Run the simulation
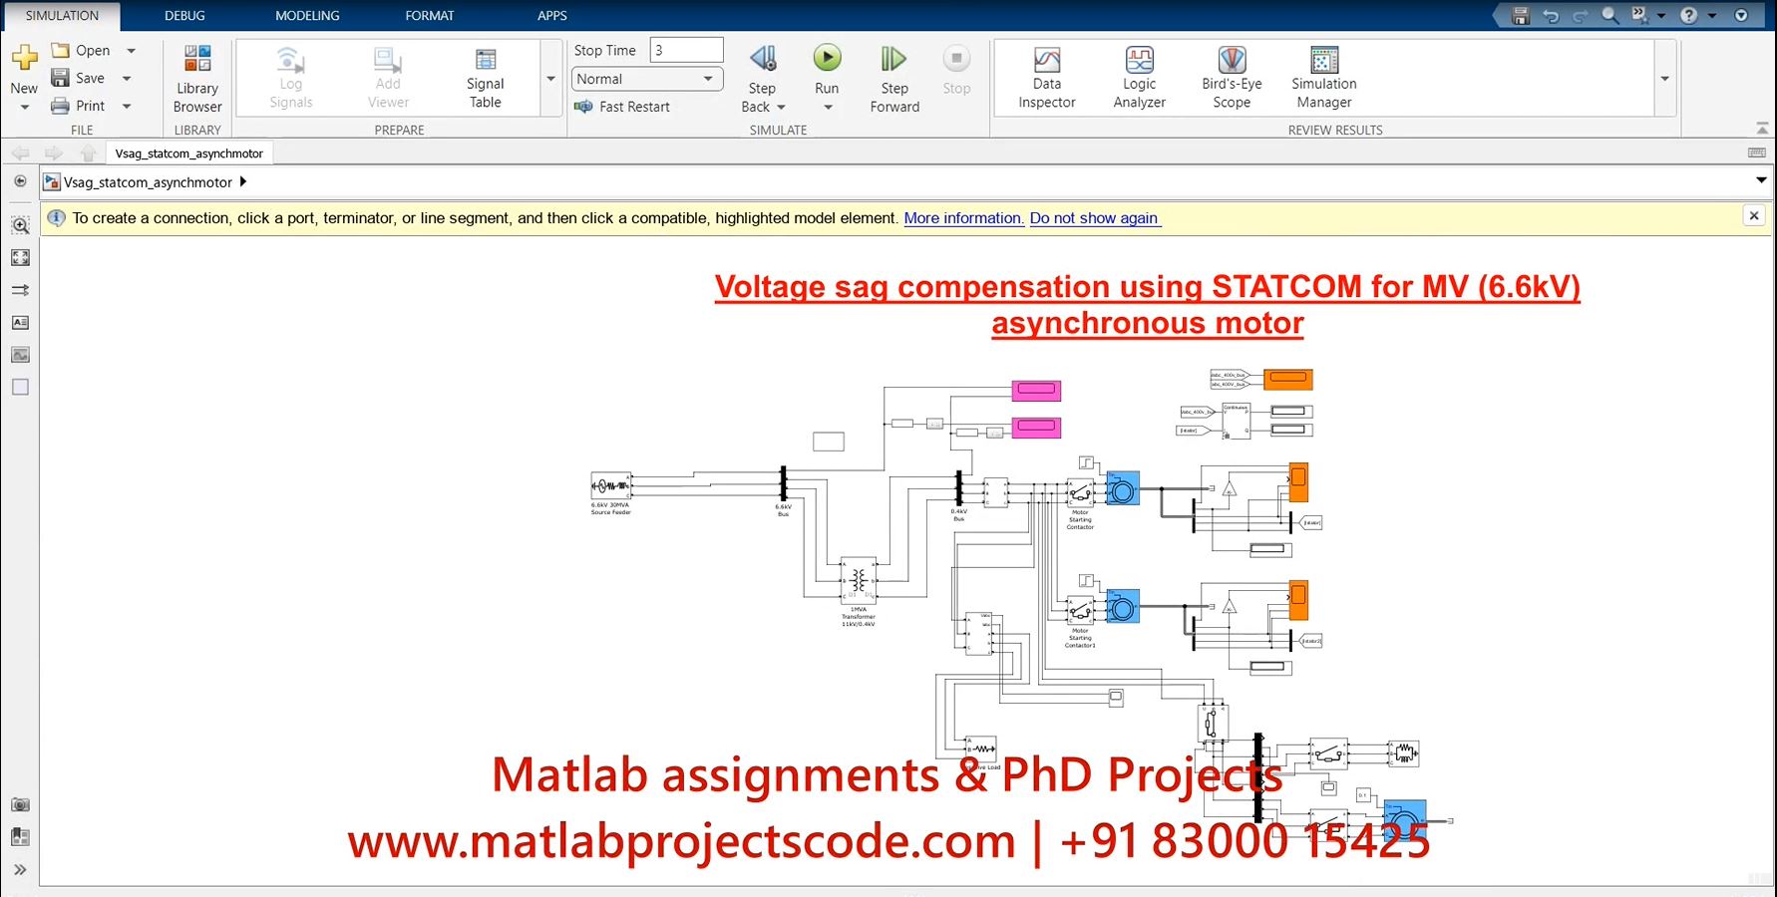1777x897 pixels. [x=827, y=58]
